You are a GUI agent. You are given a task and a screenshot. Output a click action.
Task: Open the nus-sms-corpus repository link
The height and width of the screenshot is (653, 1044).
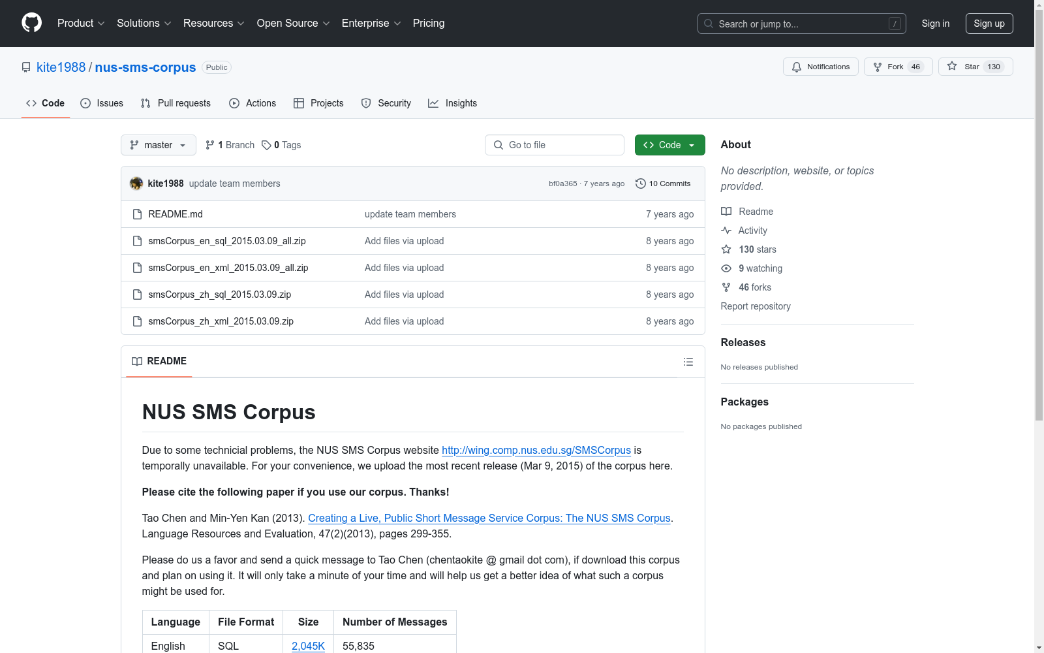point(146,67)
